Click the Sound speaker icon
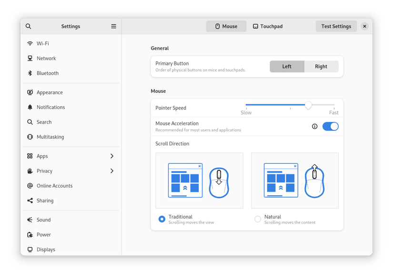Image resolution: width=393 pixels, height=278 pixels. click(30, 220)
